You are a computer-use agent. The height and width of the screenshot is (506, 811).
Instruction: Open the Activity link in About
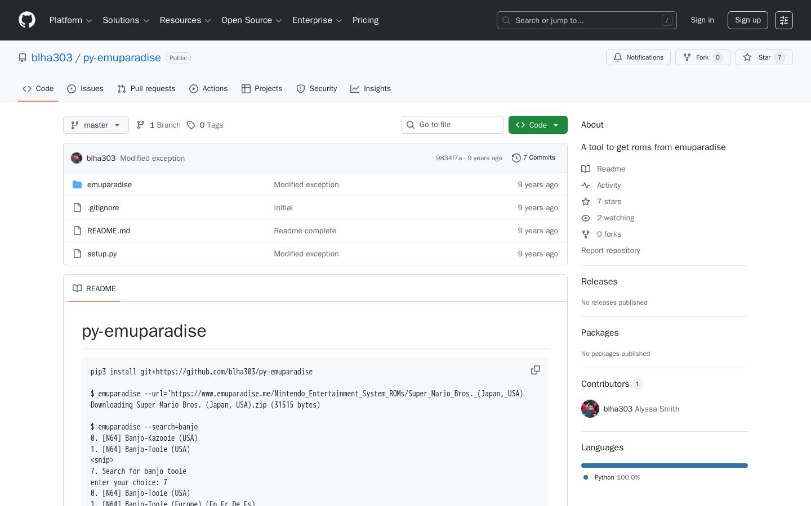(601, 185)
